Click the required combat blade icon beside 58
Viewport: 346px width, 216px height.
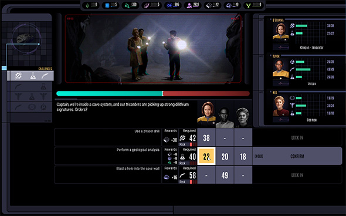coord(182,176)
